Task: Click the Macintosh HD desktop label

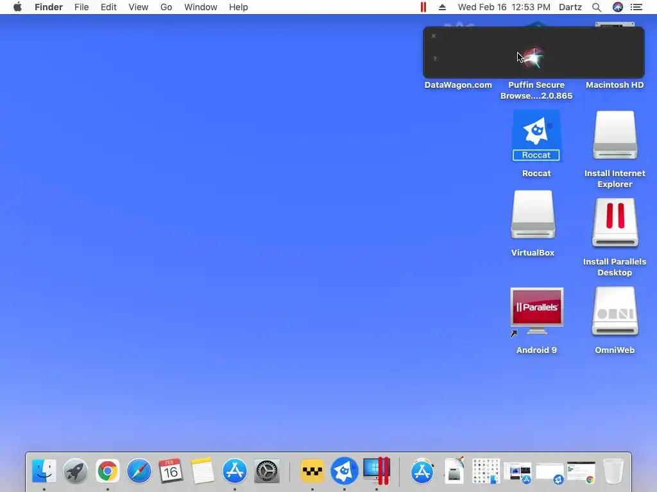Action: coord(615,85)
